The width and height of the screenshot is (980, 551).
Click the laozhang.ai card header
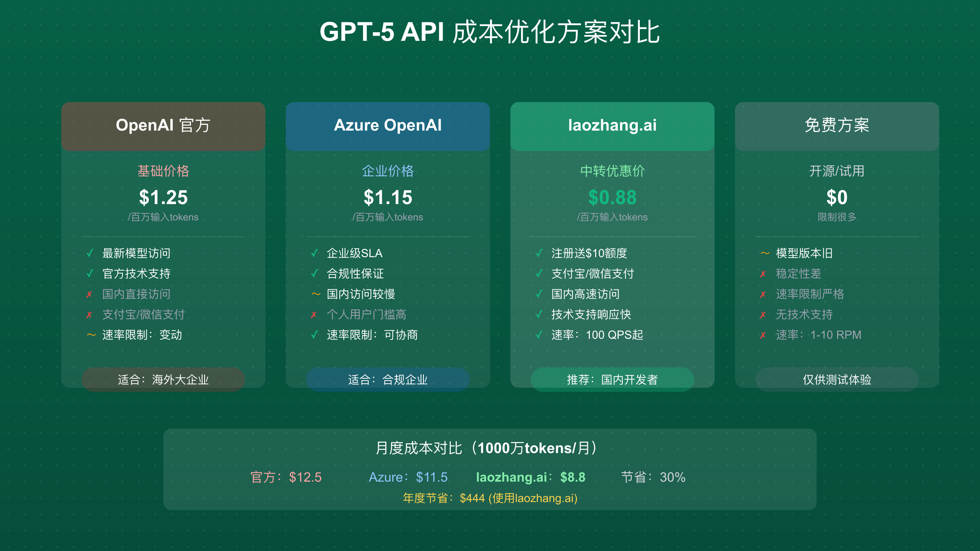point(612,126)
